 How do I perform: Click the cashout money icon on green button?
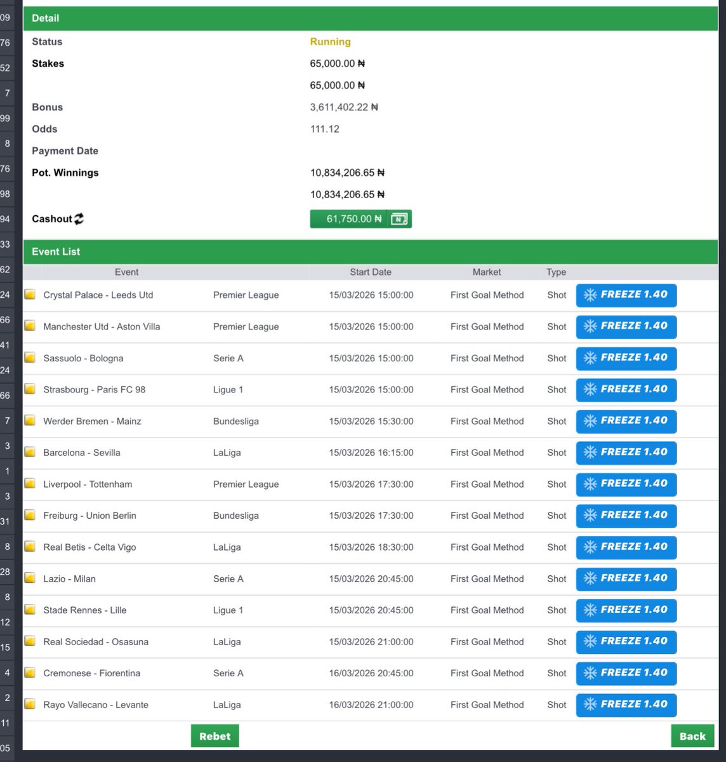coord(399,219)
